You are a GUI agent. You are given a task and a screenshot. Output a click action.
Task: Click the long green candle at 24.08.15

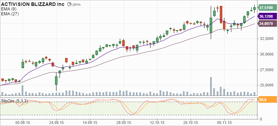pos(56,81)
